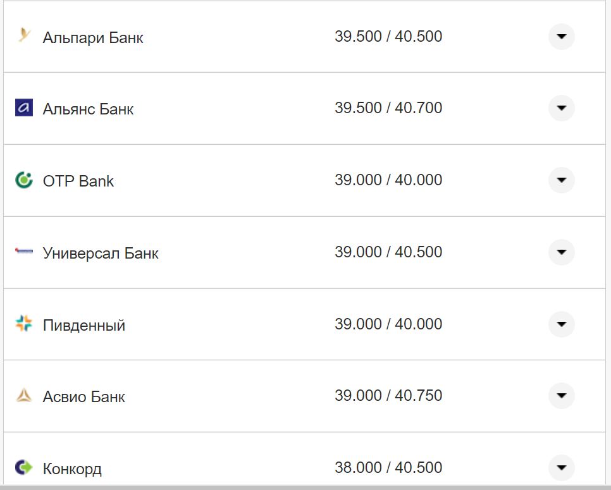Screen dimensions: 611x490
Task: Expand the Асвио Банк dropdown arrow
Action: point(561,396)
